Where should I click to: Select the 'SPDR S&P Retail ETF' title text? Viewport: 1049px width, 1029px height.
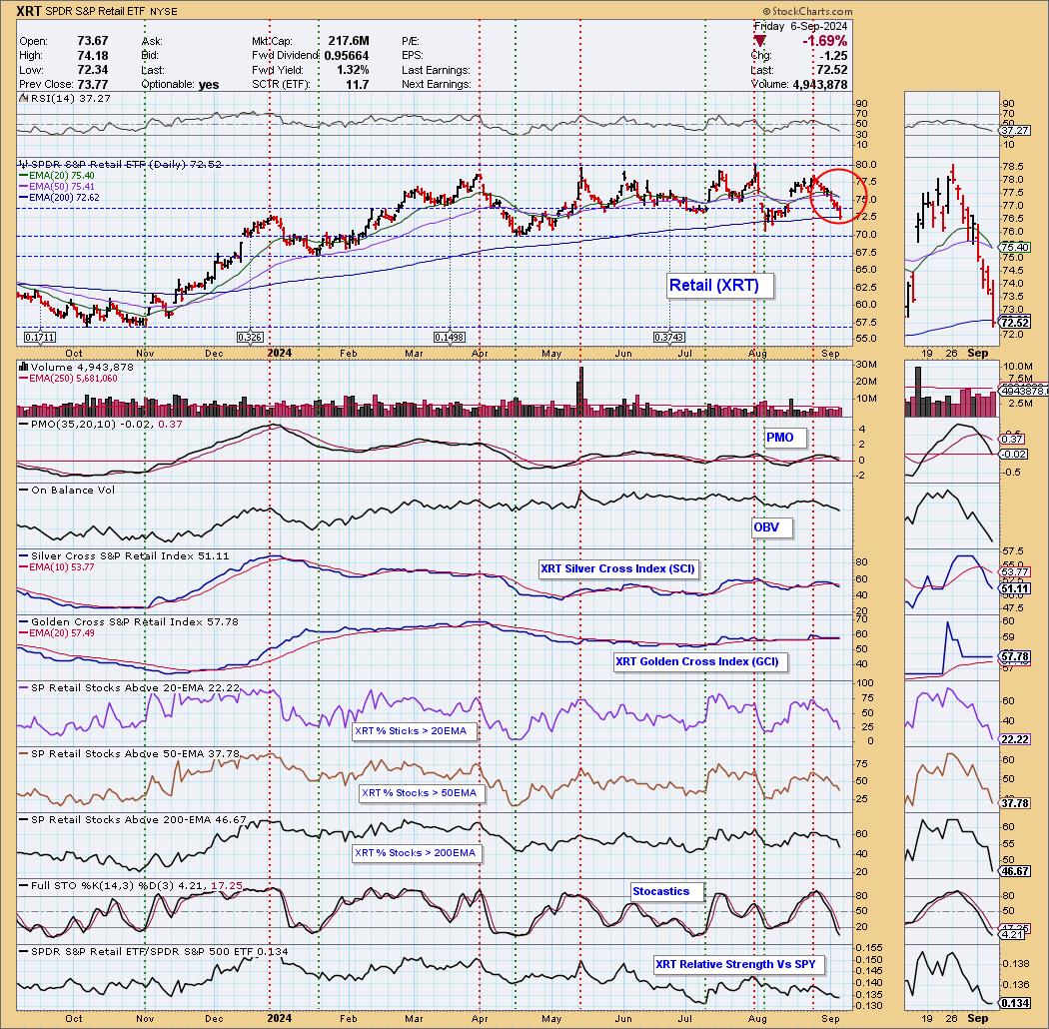click(96, 11)
